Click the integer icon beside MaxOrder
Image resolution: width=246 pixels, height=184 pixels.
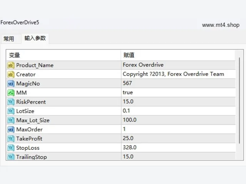pos(11,130)
